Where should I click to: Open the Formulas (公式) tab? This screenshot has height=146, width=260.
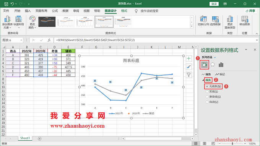coord(55,11)
